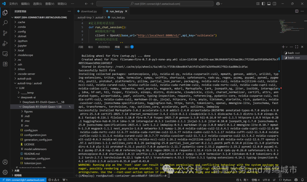Click the go forward arrow in title bar
Viewport: 307px width, 182px height.
click(92, 3)
